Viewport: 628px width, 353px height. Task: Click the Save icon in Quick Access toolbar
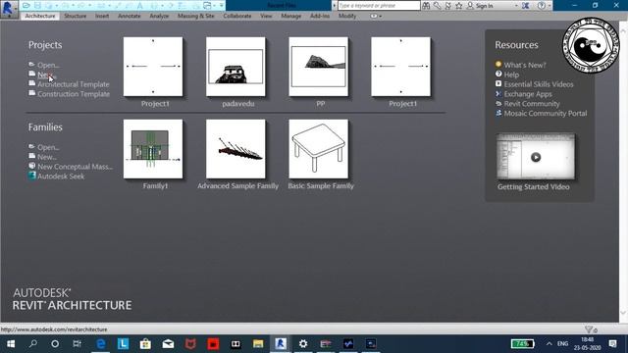tap(37, 6)
